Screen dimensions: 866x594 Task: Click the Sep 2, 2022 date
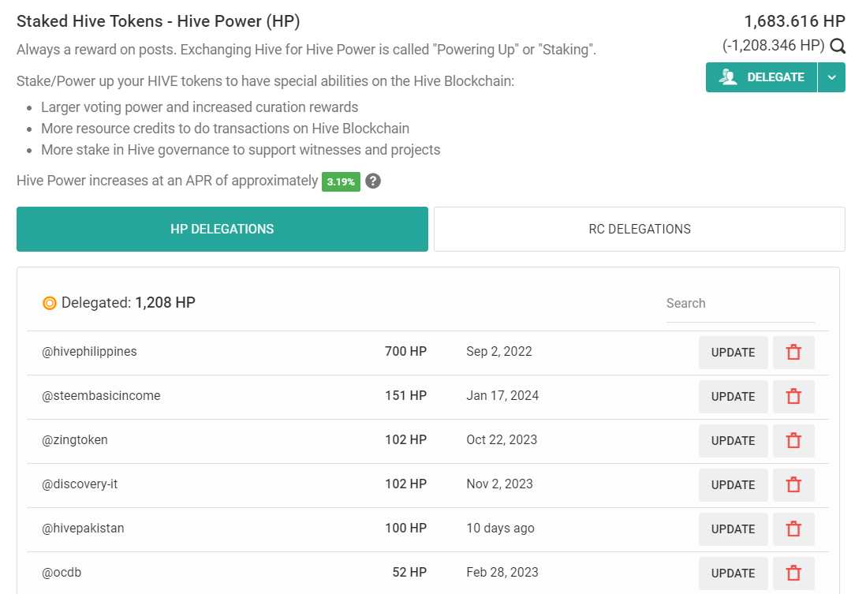[x=499, y=351]
